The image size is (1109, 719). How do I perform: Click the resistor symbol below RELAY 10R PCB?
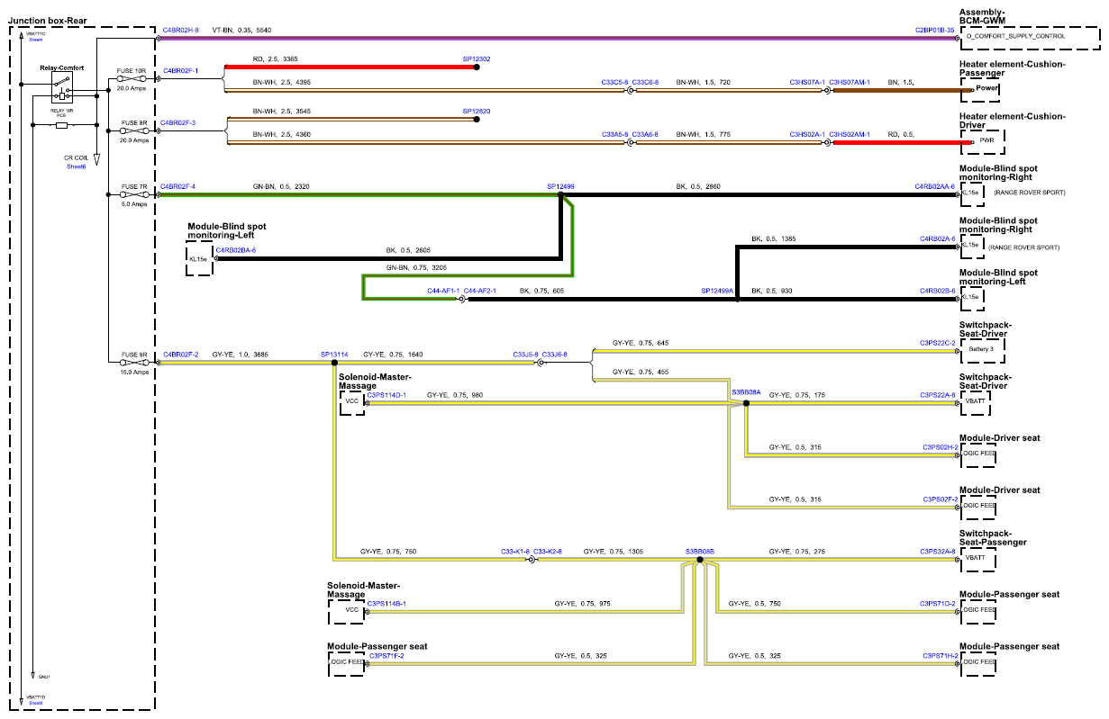coord(61,125)
